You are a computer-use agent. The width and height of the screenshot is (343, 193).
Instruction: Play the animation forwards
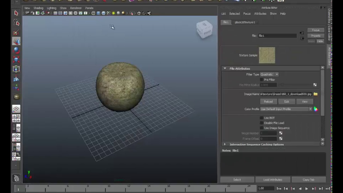click(307, 189)
